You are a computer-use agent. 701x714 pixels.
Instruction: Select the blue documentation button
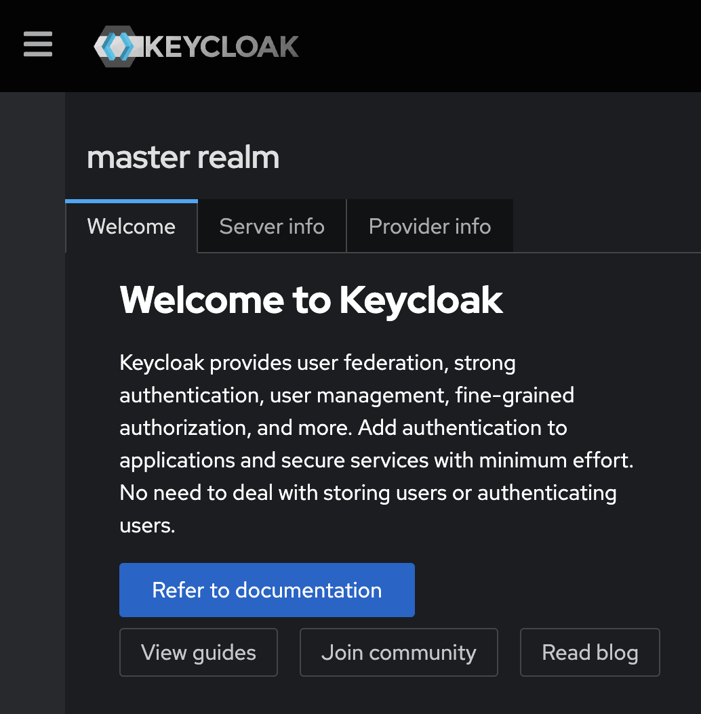tap(266, 589)
